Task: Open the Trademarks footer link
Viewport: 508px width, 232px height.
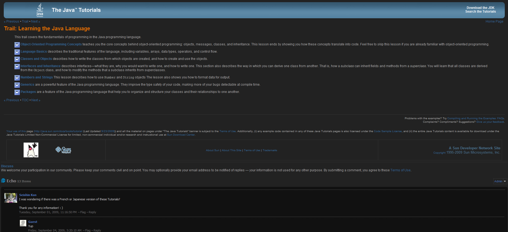Action: (270, 150)
